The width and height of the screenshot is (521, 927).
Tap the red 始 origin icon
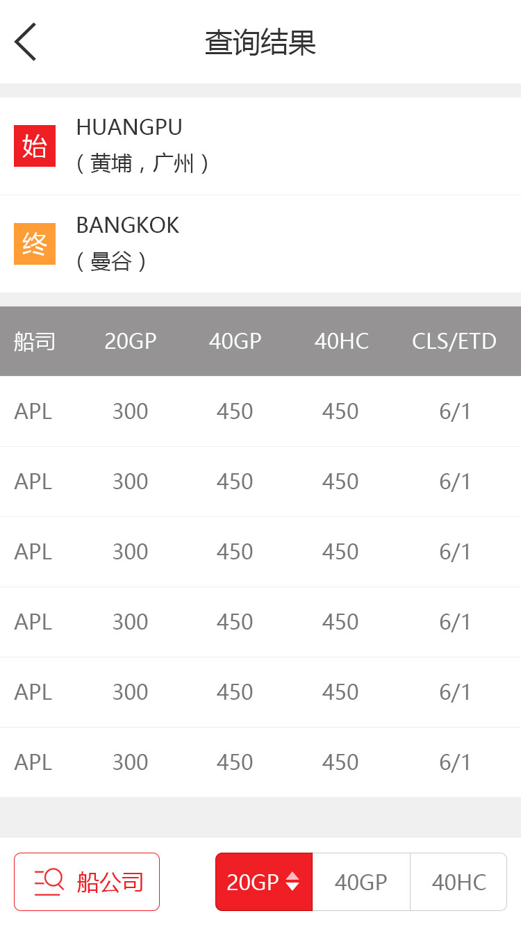(35, 146)
